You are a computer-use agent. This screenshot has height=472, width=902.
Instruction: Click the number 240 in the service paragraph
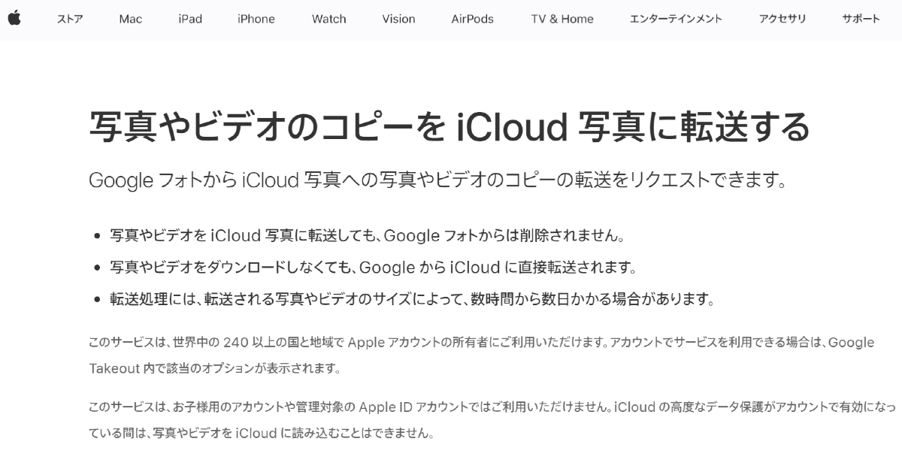tap(236, 343)
